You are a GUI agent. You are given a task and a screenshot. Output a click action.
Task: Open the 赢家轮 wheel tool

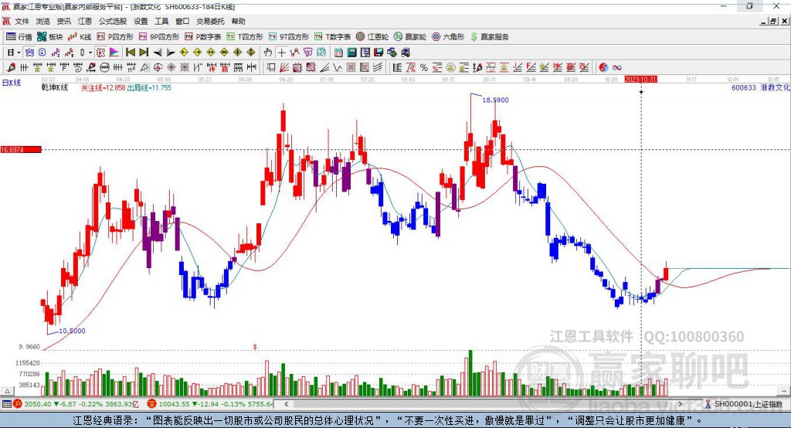410,37
